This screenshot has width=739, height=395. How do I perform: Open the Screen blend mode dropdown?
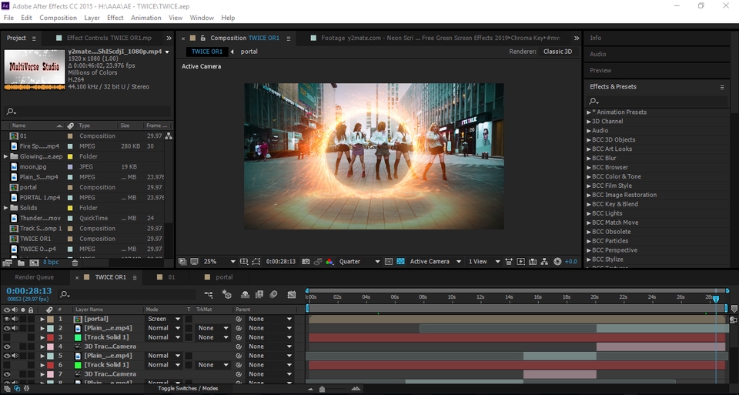coord(162,319)
